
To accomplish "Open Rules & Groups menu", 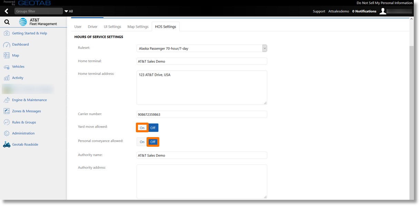I will pos(24,122).
